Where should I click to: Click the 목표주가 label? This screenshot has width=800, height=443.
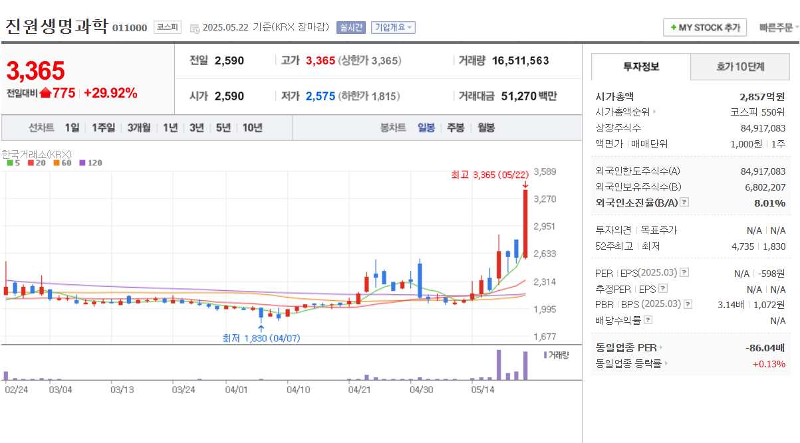click(659, 230)
